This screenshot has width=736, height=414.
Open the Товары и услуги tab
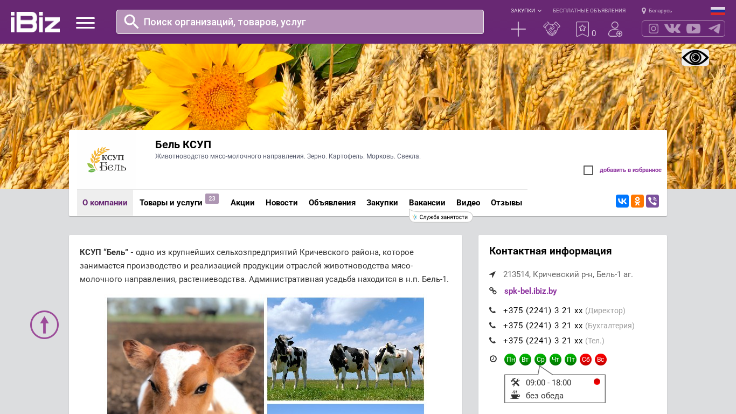[171, 203]
